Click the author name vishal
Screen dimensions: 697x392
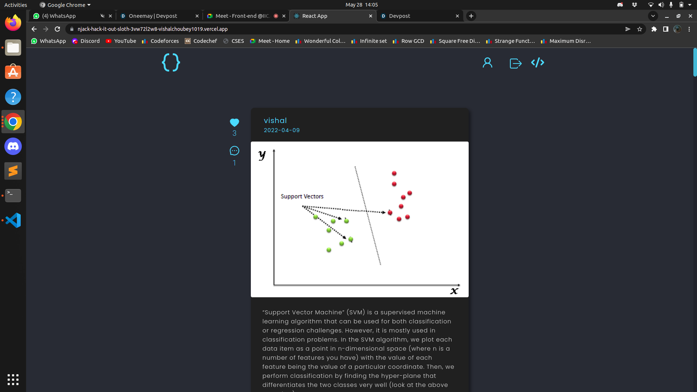point(275,121)
